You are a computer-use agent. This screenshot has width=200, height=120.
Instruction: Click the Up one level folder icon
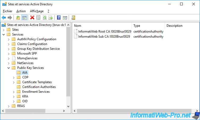(18, 18)
